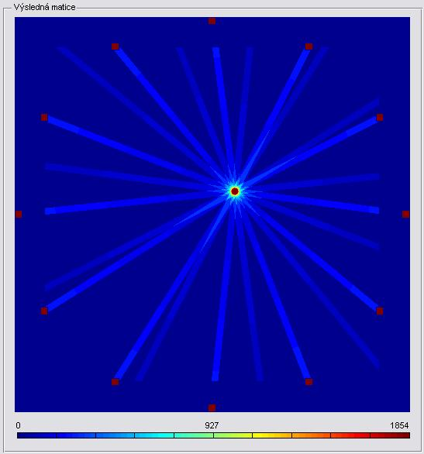Click the red square marker at 6 o'clock
This screenshot has width=424, height=454.
coord(212,408)
